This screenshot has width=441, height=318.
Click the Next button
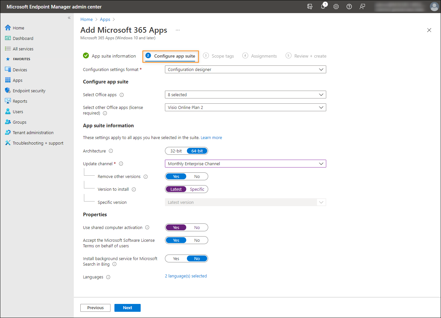click(128, 308)
